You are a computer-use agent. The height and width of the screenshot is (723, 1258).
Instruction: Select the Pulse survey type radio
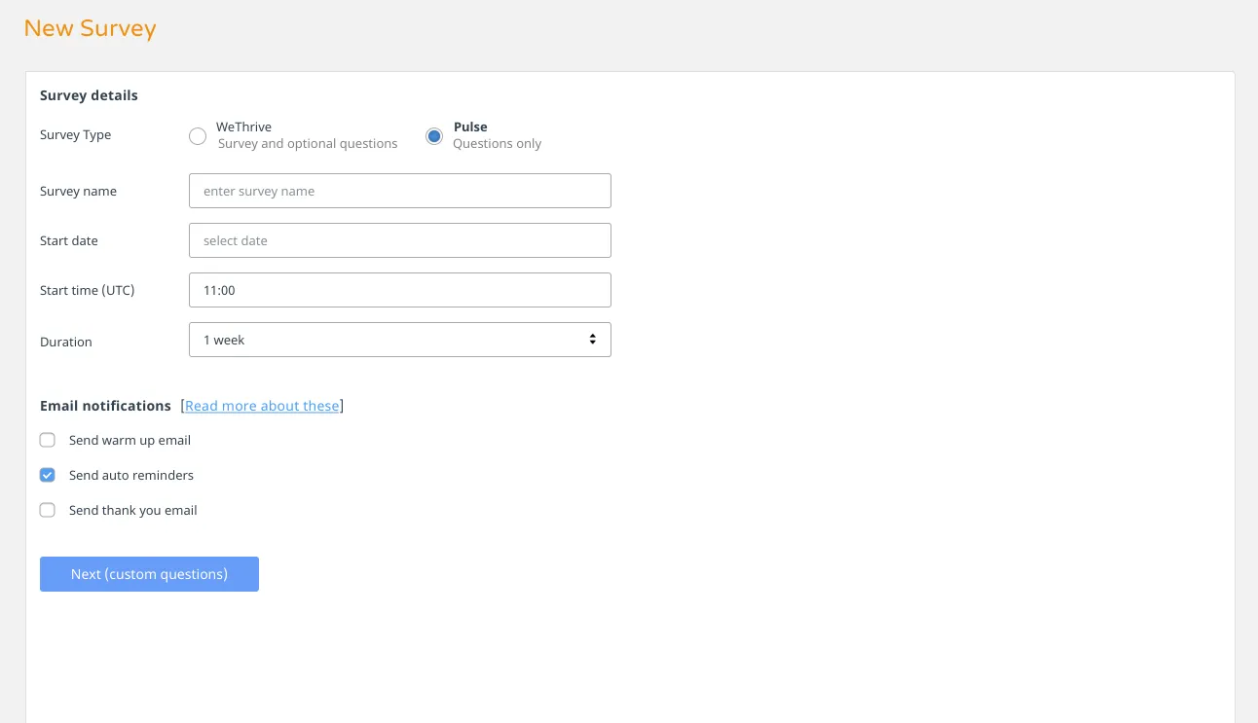click(x=434, y=136)
